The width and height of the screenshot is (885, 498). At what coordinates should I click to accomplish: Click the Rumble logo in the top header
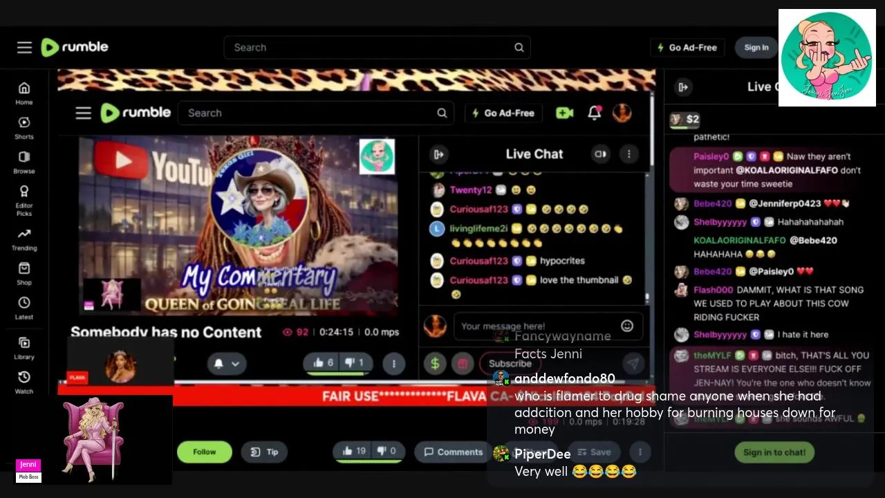pos(75,47)
